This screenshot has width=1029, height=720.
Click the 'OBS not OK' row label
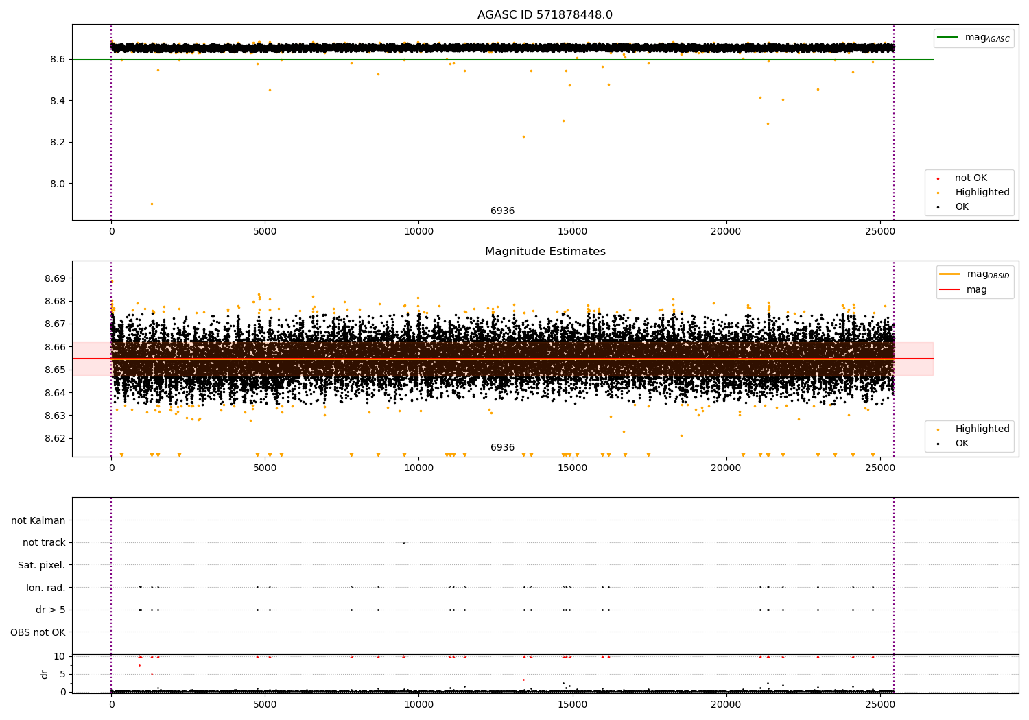[38, 632]
